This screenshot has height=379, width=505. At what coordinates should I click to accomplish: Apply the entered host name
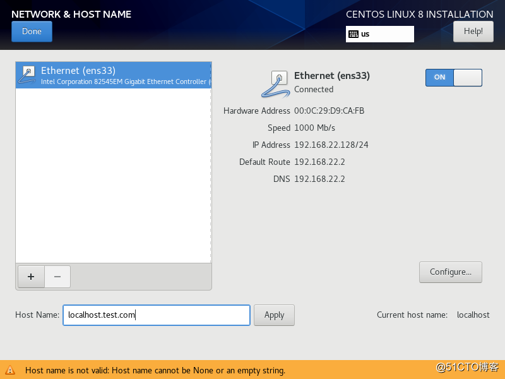click(274, 315)
